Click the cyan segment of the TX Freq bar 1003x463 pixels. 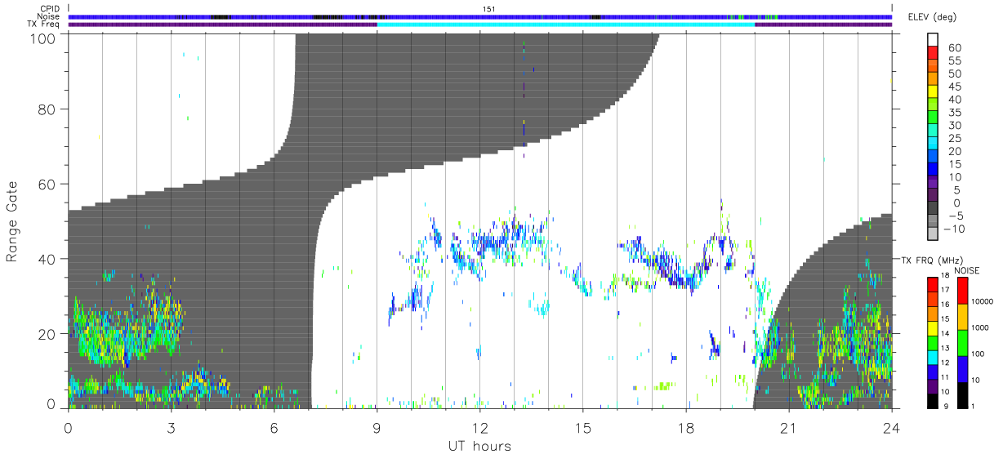pos(565,24)
